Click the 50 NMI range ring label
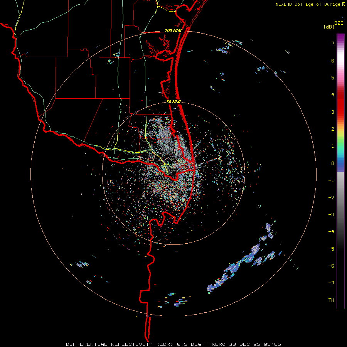The width and height of the screenshot is (347, 347). pyautogui.click(x=174, y=102)
